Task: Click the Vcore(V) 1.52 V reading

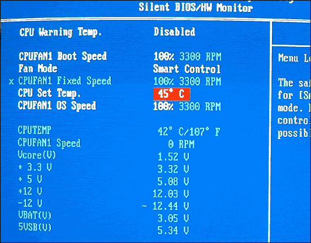Action: (x=174, y=157)
